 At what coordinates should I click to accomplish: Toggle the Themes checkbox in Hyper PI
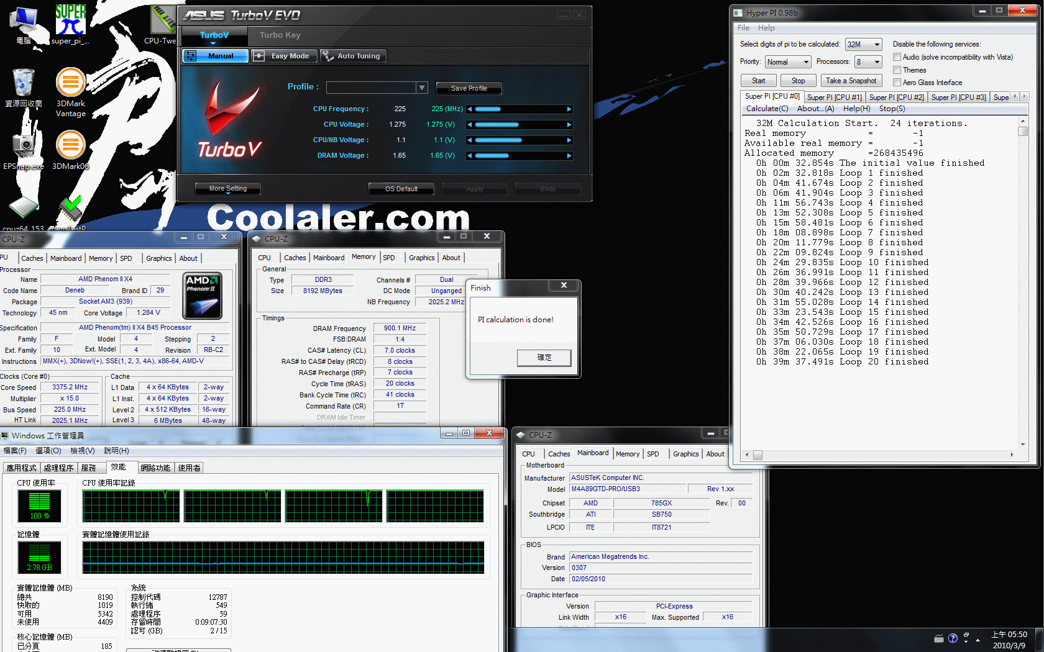(897, 70)
